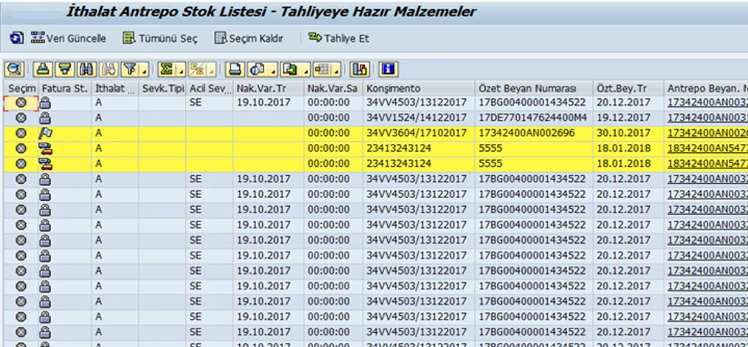The image size is (748, 347).
Task: Open the dropdown arrow beside the Layout icon
Action: 336,71
